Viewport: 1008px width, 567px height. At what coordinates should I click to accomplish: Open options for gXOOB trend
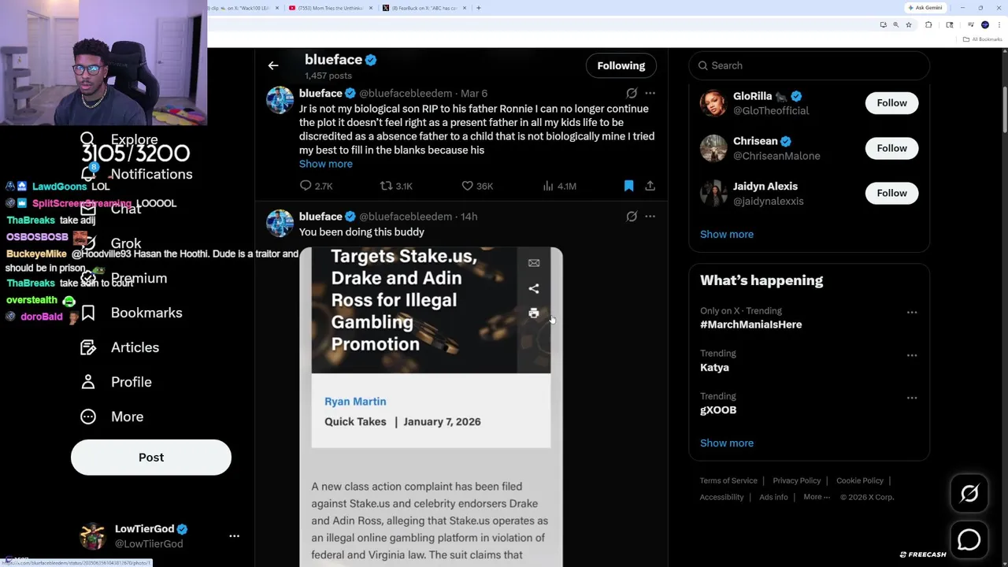[x=912, y=398]
